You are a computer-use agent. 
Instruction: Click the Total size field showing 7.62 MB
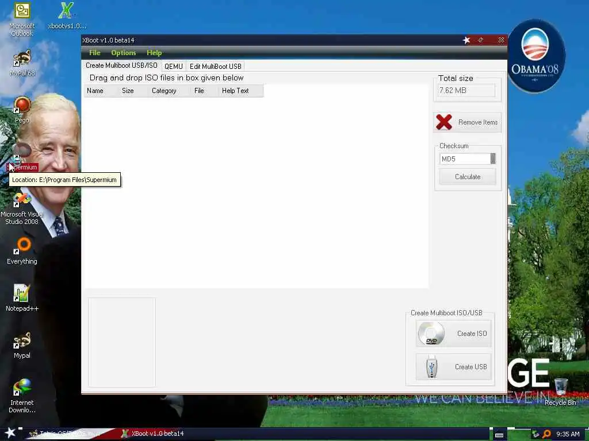pos(466,90)
